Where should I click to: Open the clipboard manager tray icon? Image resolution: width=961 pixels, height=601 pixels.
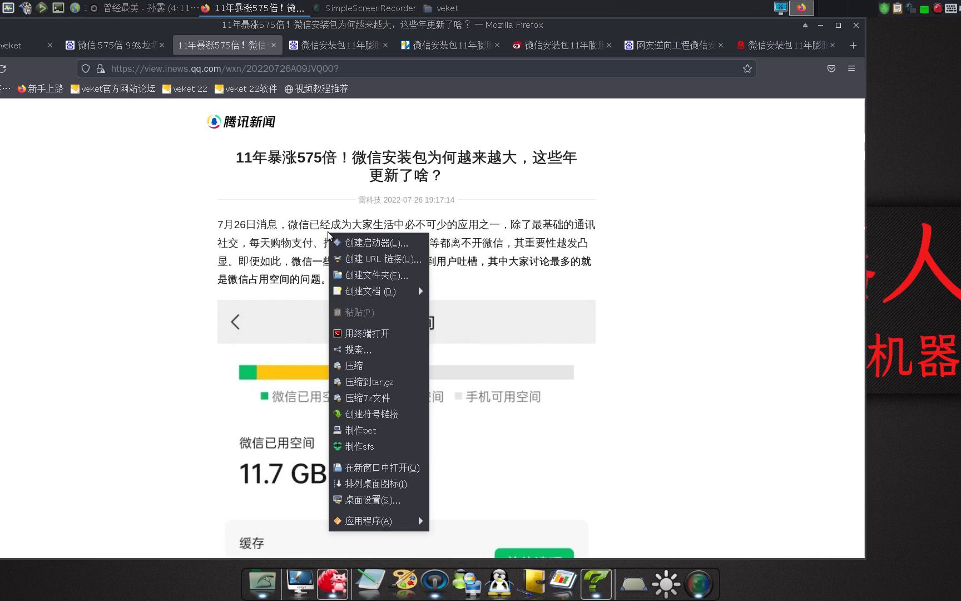click(x=898, y=8)
